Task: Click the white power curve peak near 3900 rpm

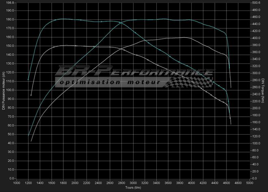Action: 185,37
